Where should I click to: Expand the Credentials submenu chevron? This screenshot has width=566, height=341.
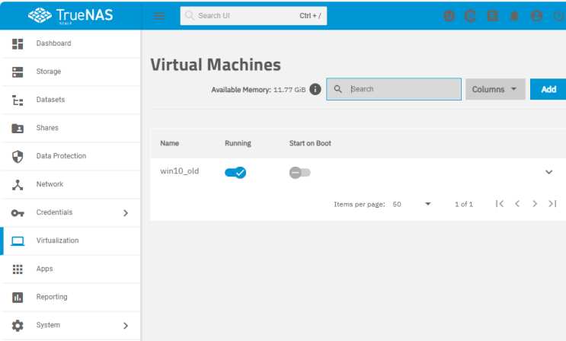125,213
